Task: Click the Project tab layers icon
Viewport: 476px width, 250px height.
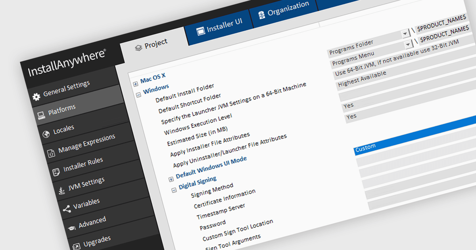Action: 138,48
